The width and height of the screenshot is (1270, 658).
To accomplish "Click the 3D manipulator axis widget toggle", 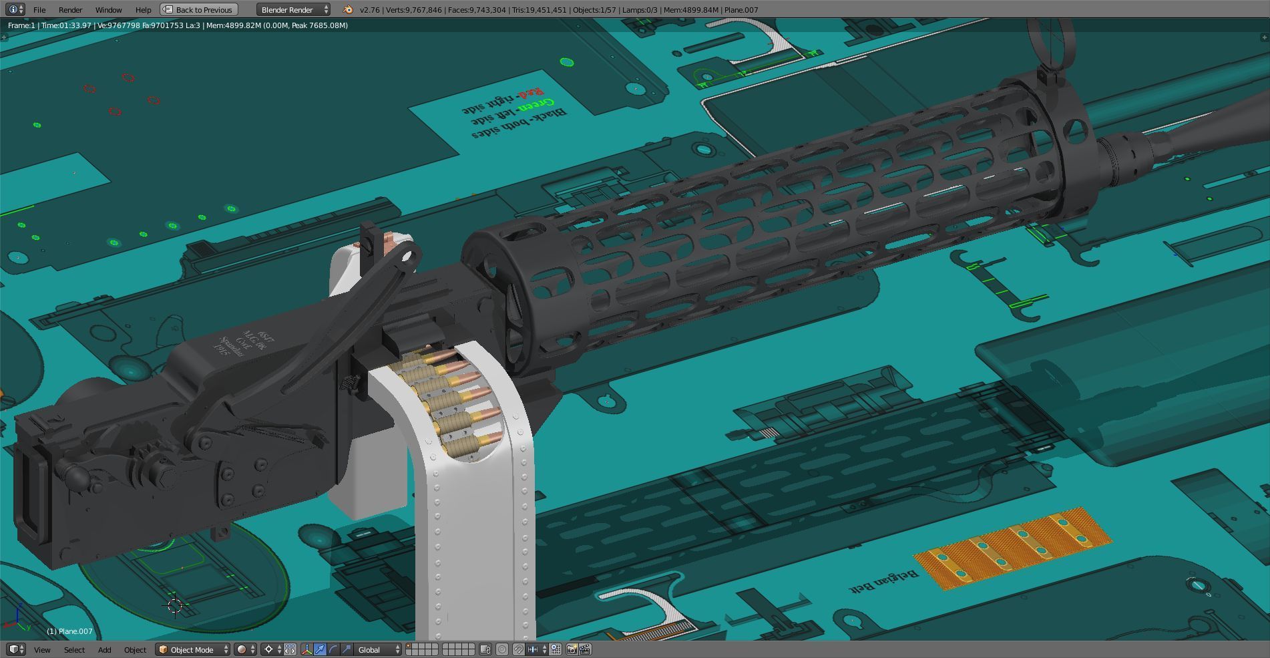I will [x=306, y=649].
